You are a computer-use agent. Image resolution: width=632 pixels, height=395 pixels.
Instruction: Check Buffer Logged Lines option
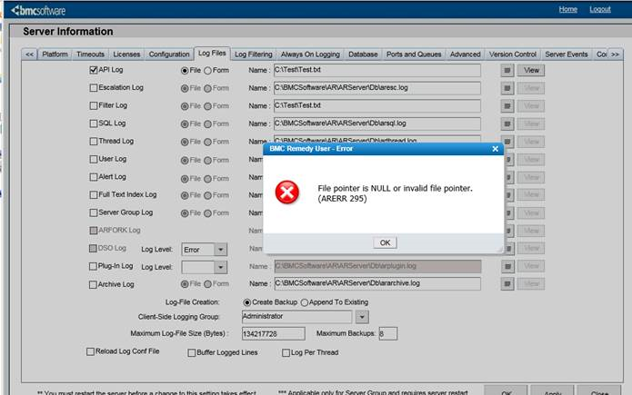tap(192, 352)
